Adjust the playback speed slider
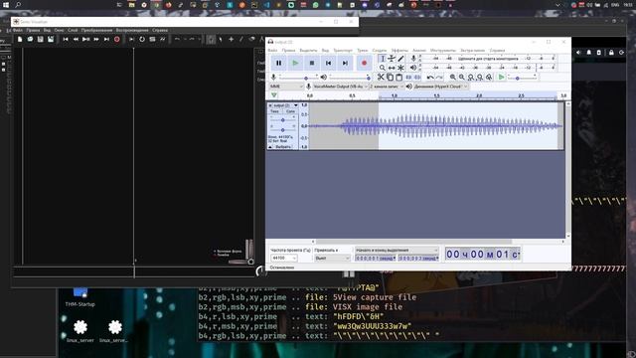The image size is (636, 358). [523, 78]
